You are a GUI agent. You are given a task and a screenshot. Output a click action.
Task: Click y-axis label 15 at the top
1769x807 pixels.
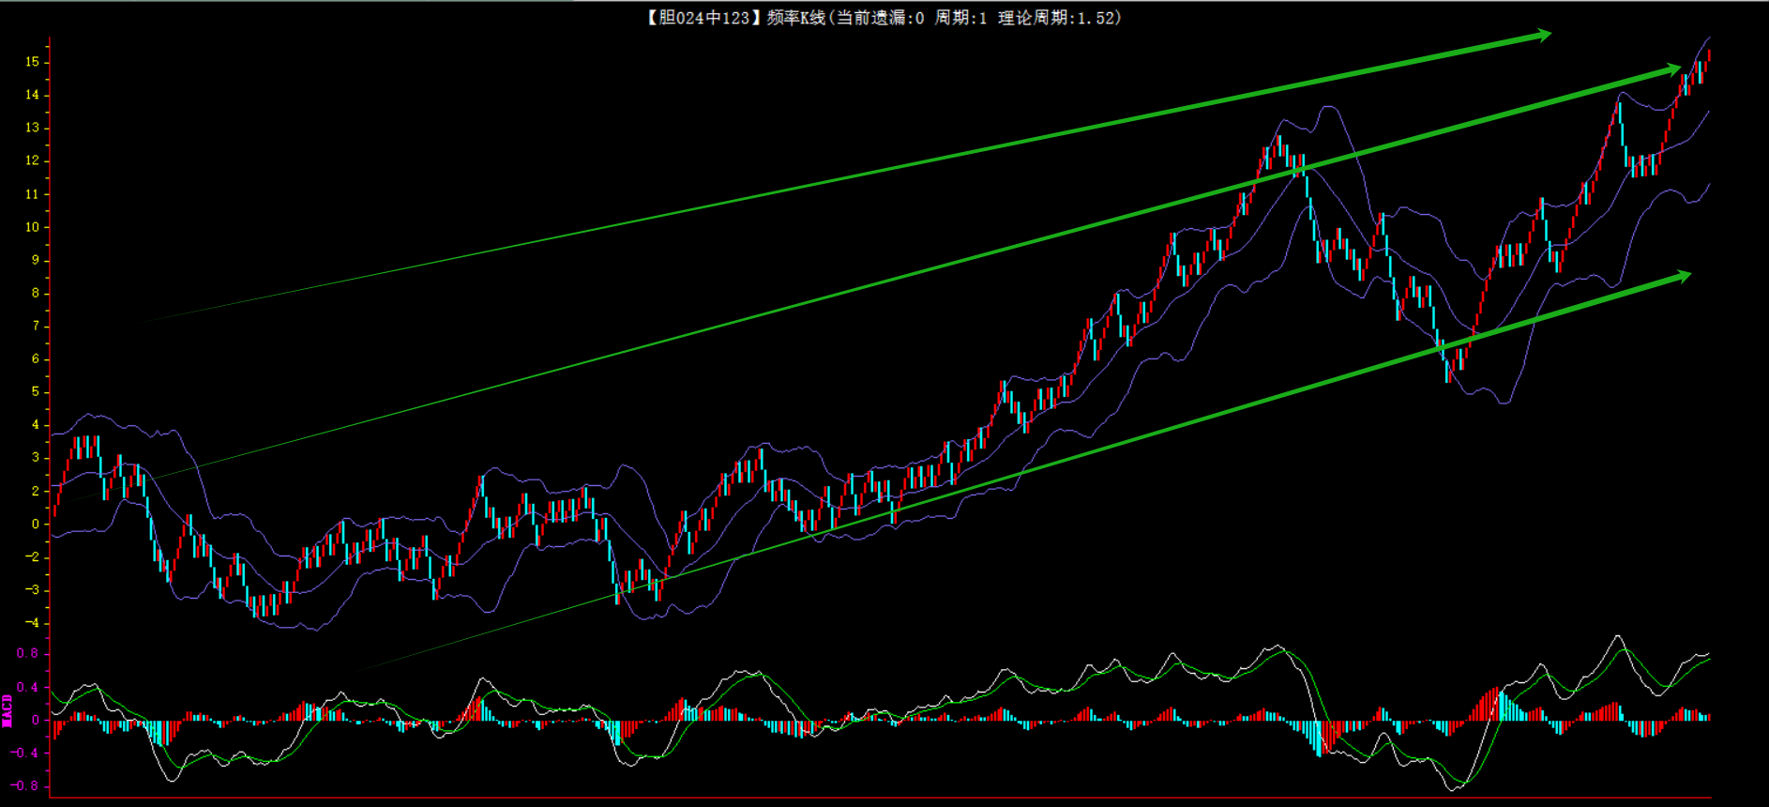(33, 62)
